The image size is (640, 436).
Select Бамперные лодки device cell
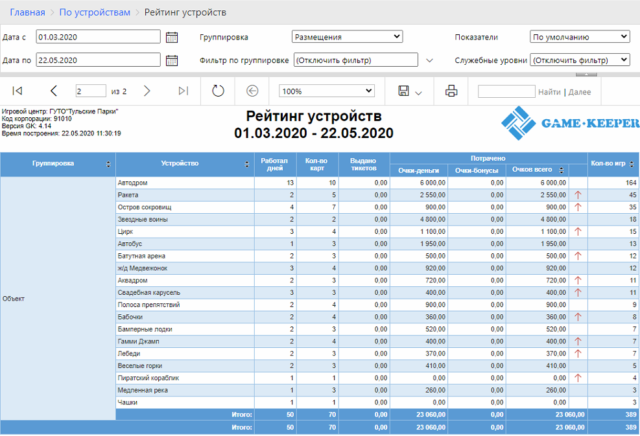click(185, 329)
